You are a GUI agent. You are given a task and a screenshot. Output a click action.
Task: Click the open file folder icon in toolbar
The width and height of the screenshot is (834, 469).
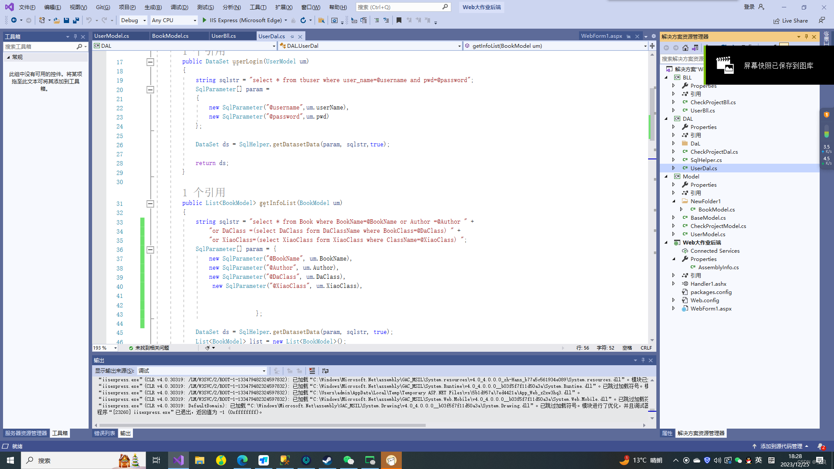(56, 20)
